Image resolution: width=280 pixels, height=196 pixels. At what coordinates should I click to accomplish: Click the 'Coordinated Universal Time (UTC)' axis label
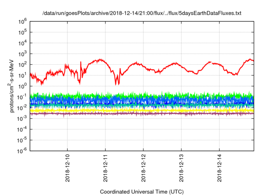[x=142, y=192]
